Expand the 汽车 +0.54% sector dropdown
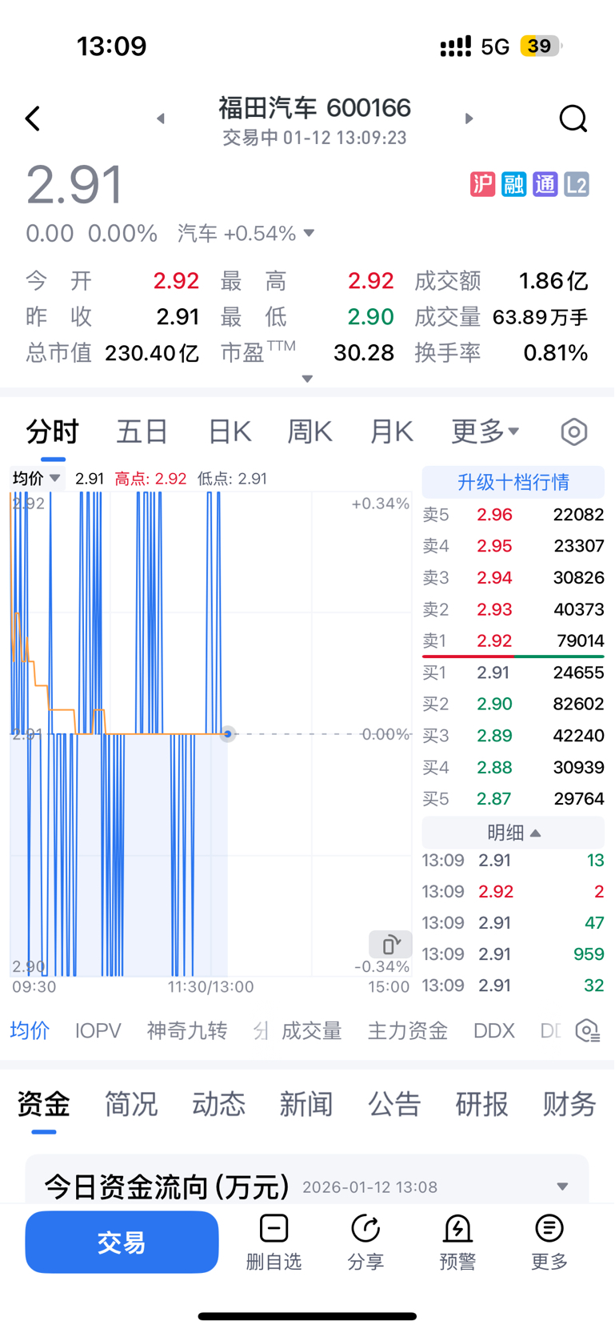615x1333 pixels. click(x=246, y=234)
